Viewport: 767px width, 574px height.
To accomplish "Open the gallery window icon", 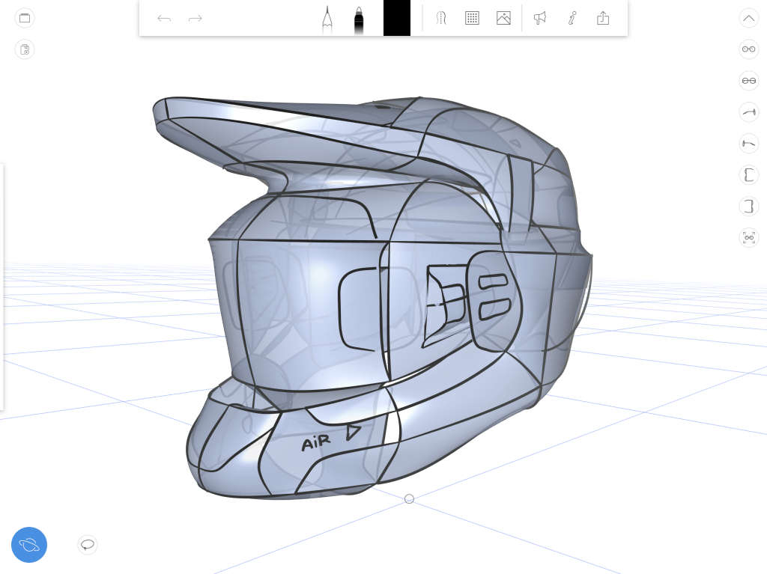I will pos(25,18).
